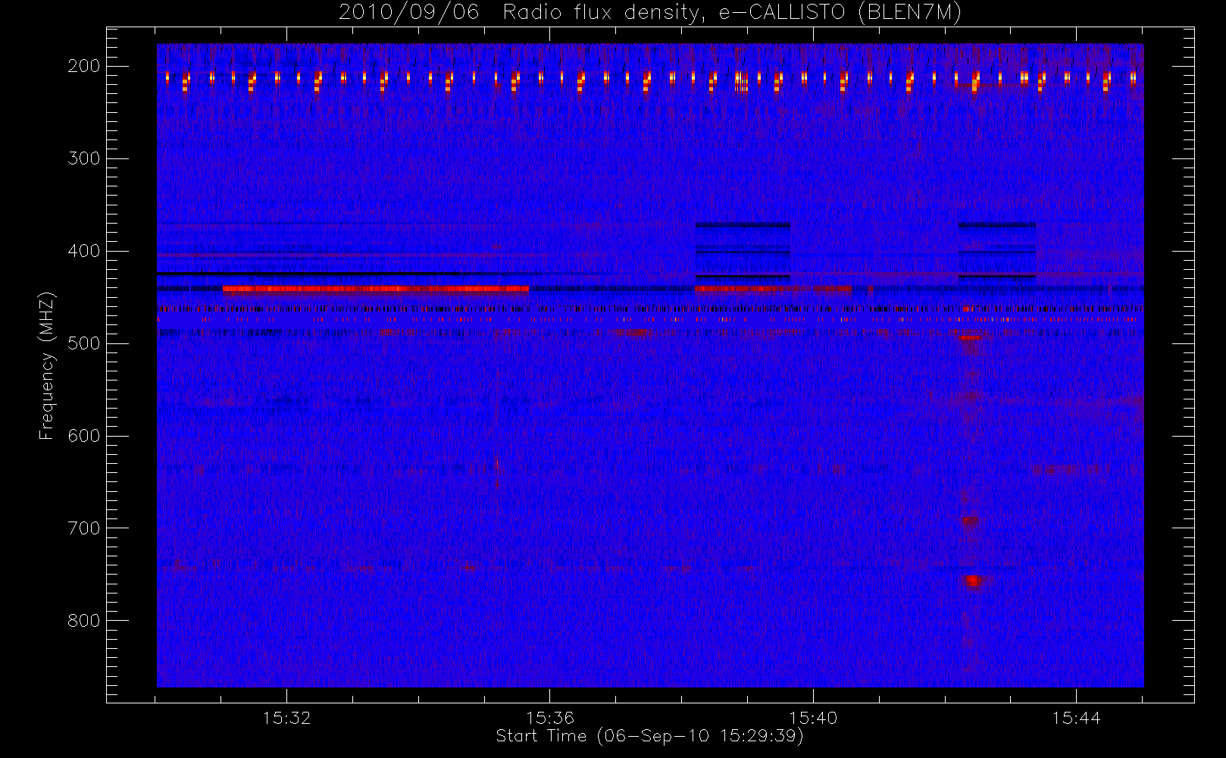Click the 'Start Time (06-Sep-10 15:29:39)' axis title

pos(649,736)
